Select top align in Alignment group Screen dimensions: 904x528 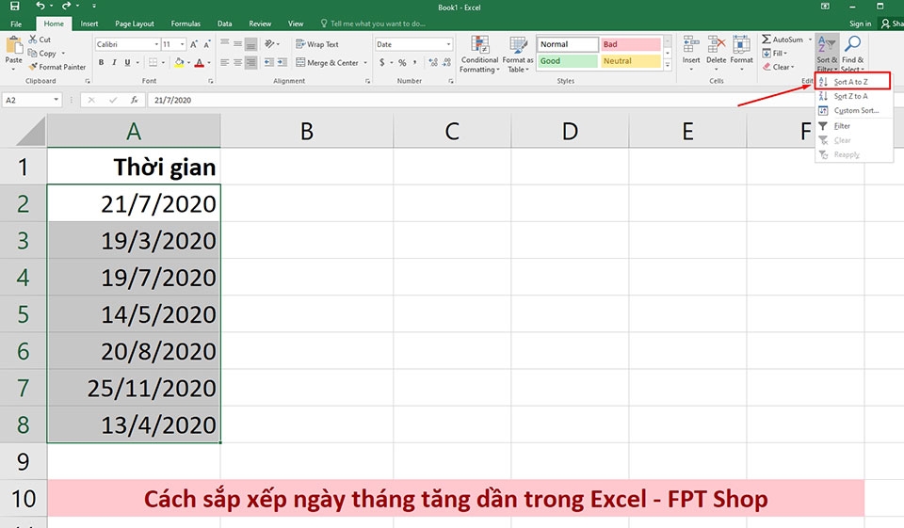[x=225, y=44]
